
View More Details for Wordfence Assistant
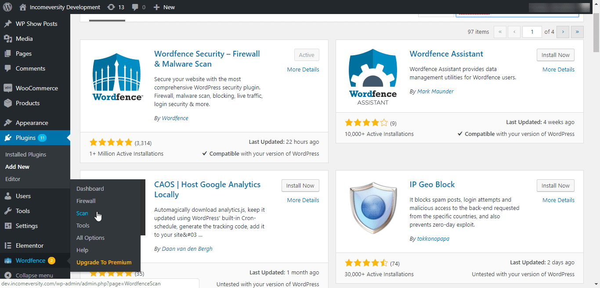(x=558, y=69)
